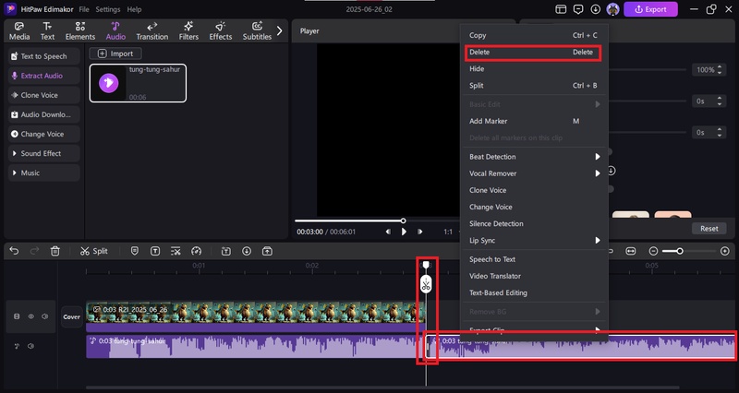This screenshot has height=393, width=739.
Task: Click the trash delete icon in timeline toolbar
Action: [55, 251]
